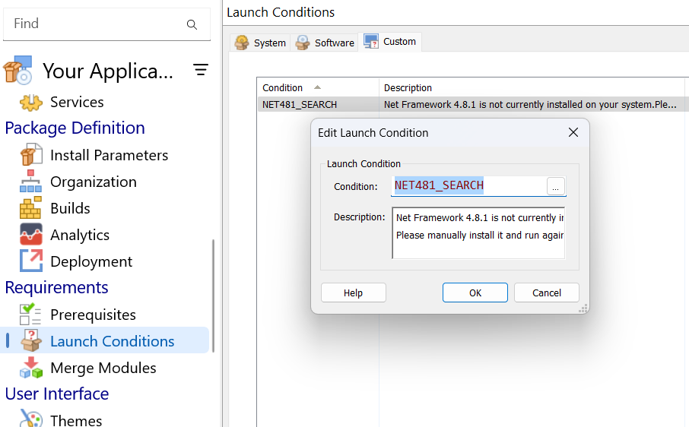689x427 pixels.
Task: Click the Deployment arrow icon
Action: (x=31, y=261)
